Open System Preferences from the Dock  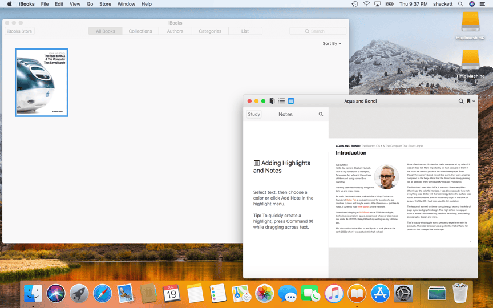[403, 294]
